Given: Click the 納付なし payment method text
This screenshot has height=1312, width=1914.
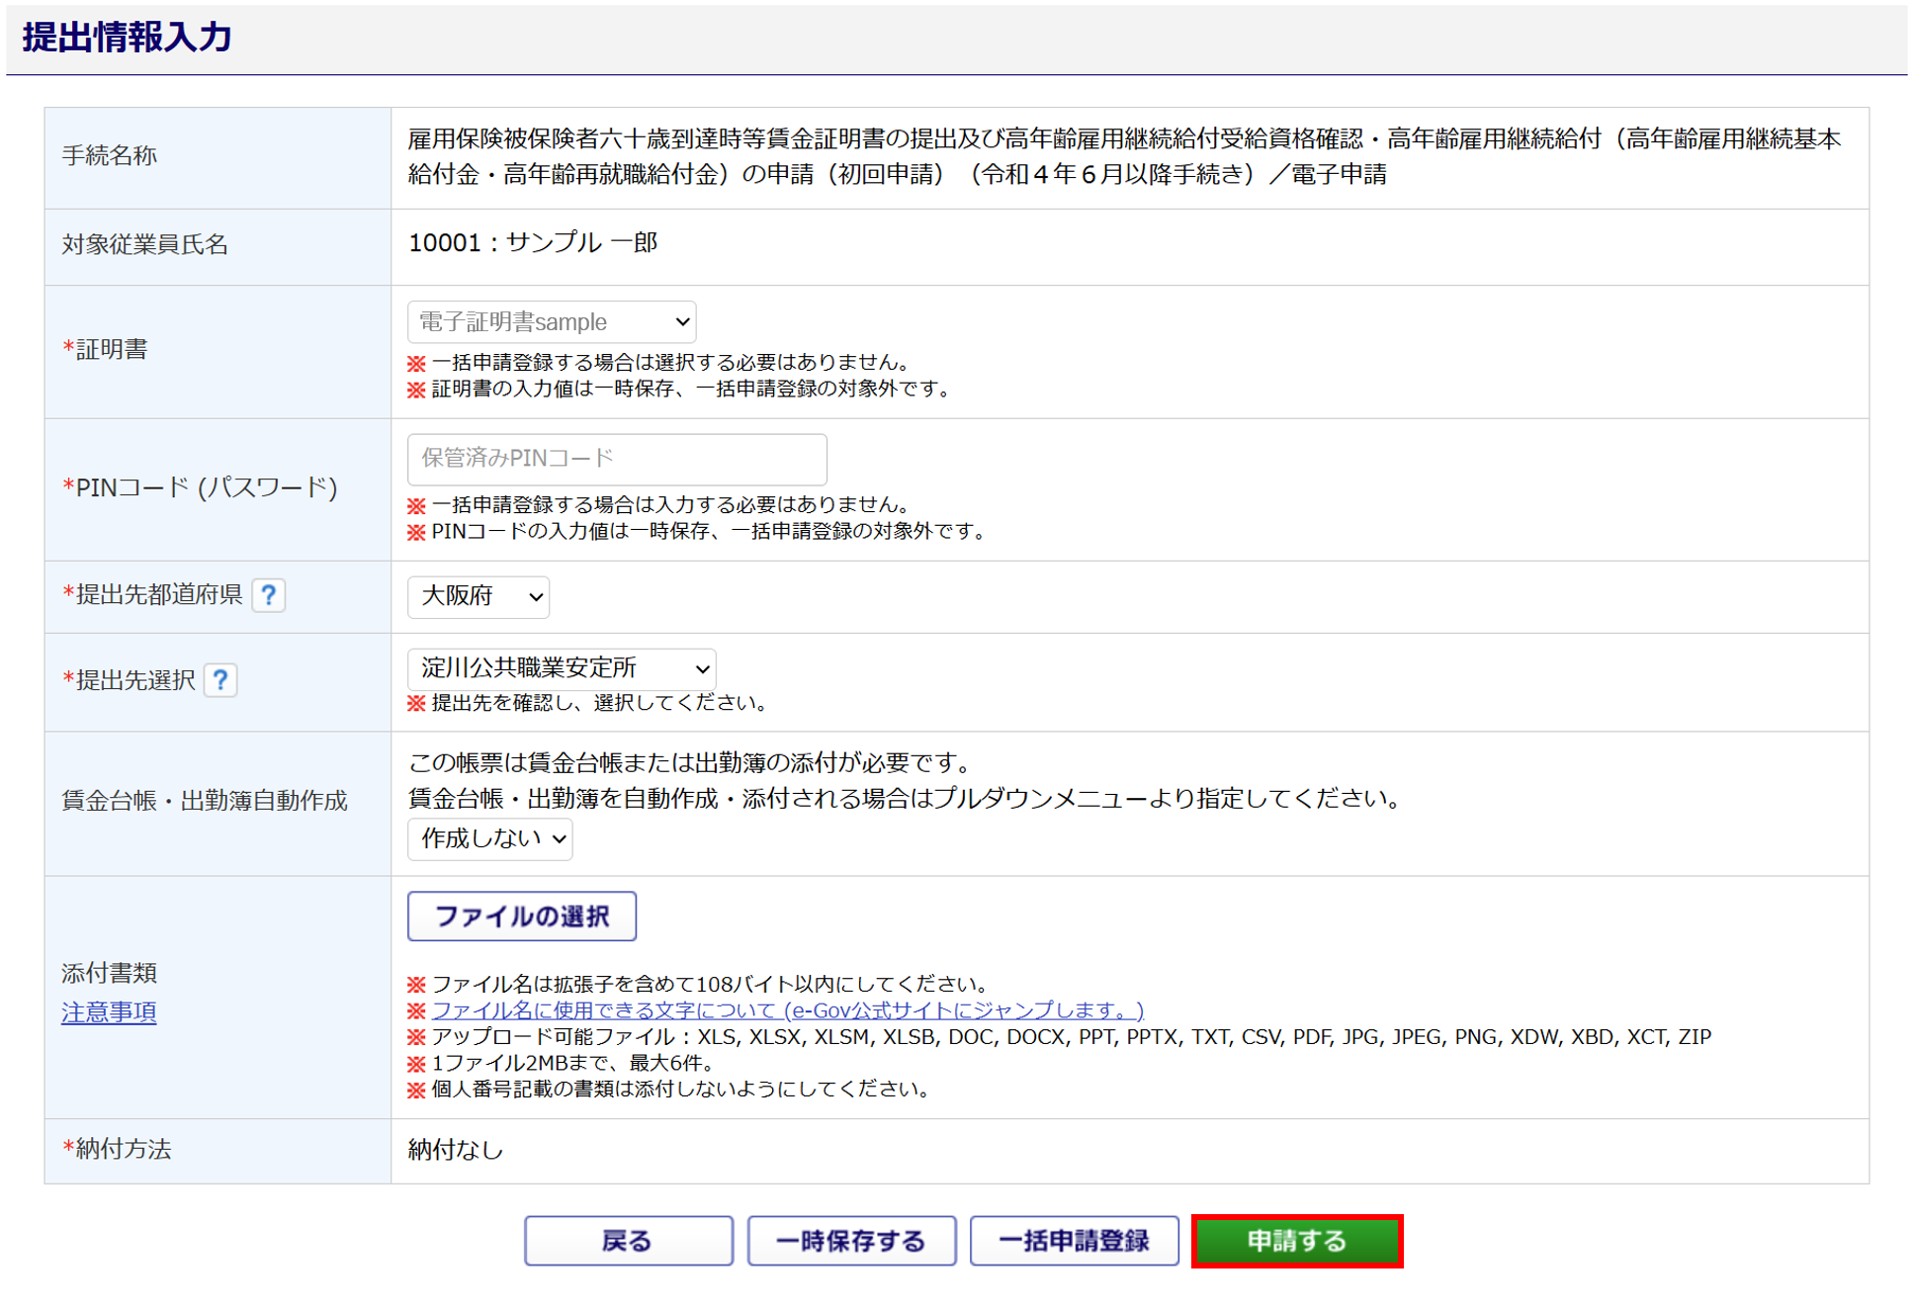Looking at the screenshot, I should coord(456,1150).
